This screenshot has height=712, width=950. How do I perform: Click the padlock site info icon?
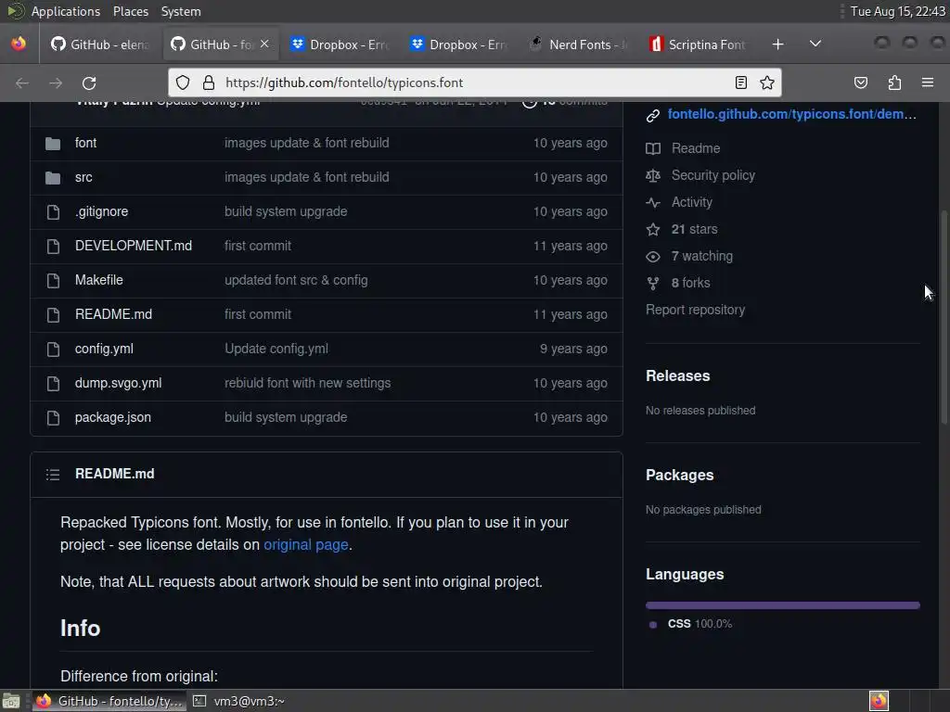point(209,83)
